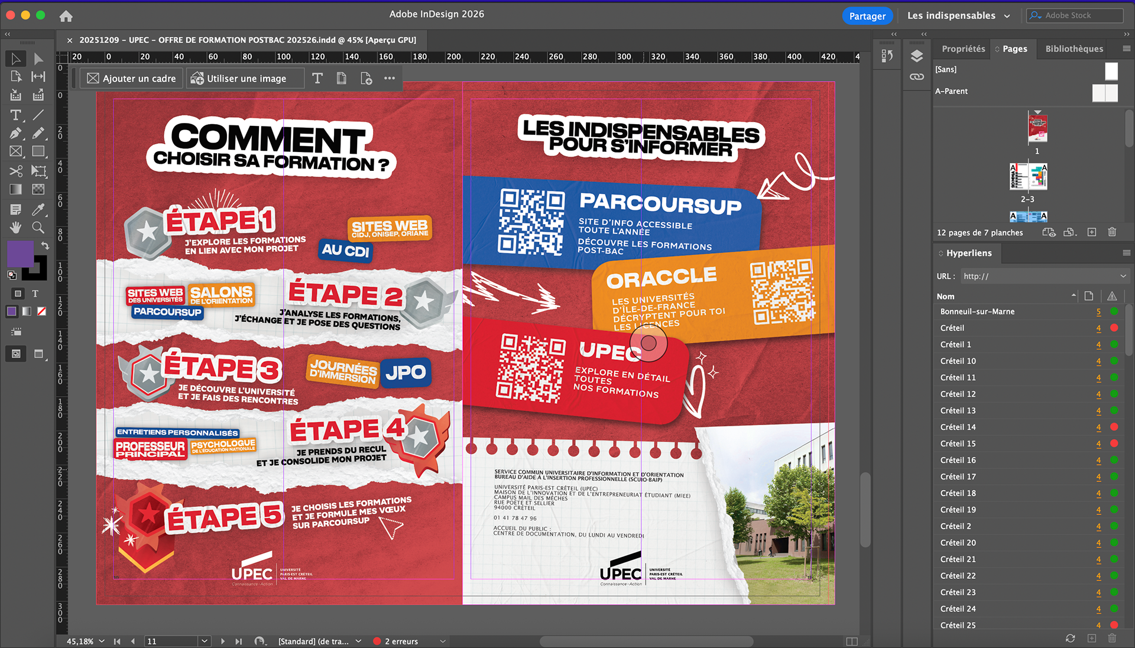Image resolution: width=1135 pixels, height=648 pixels.
Task: Select the Direct Selection tool
Action: click(x=38, y=59)
